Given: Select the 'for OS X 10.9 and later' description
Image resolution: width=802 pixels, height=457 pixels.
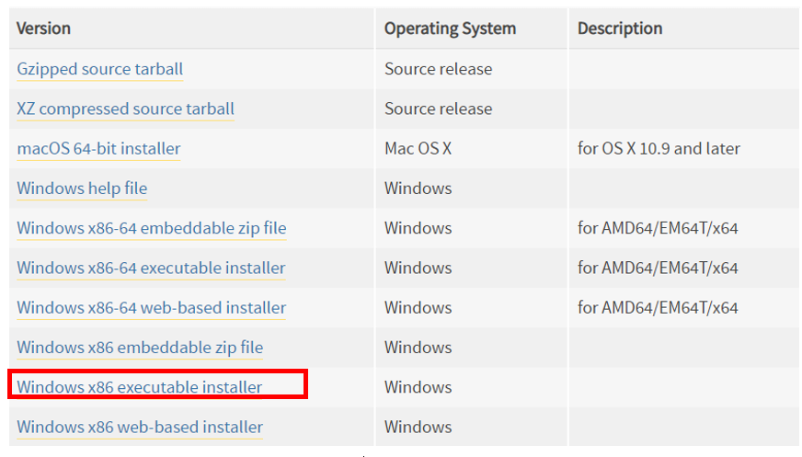Looking at the screenshot, I should coord(659,149).
